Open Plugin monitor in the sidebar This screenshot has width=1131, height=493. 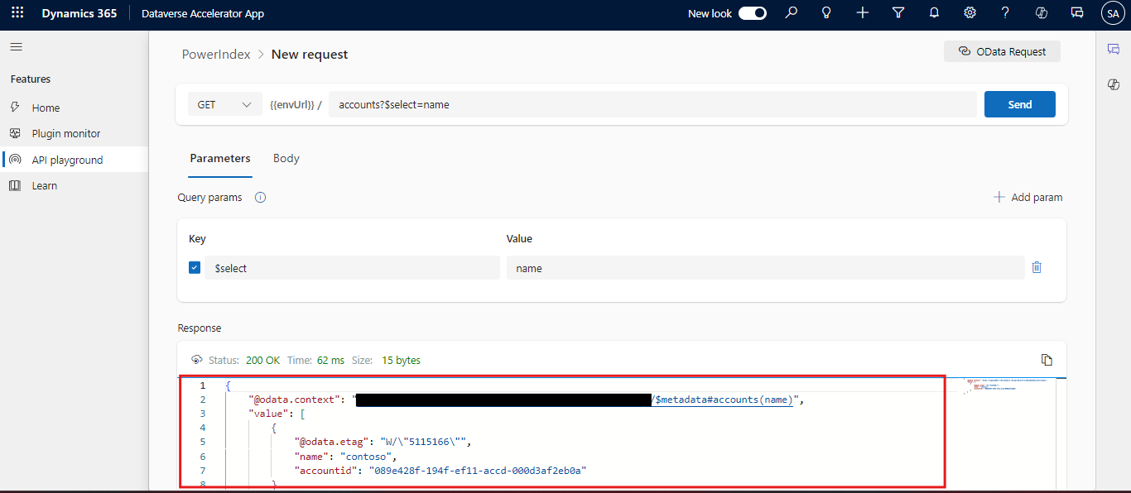click(65, 133)
